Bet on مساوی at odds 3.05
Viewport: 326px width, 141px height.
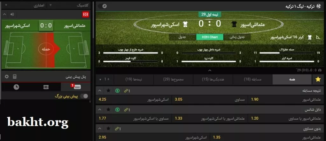210,99
